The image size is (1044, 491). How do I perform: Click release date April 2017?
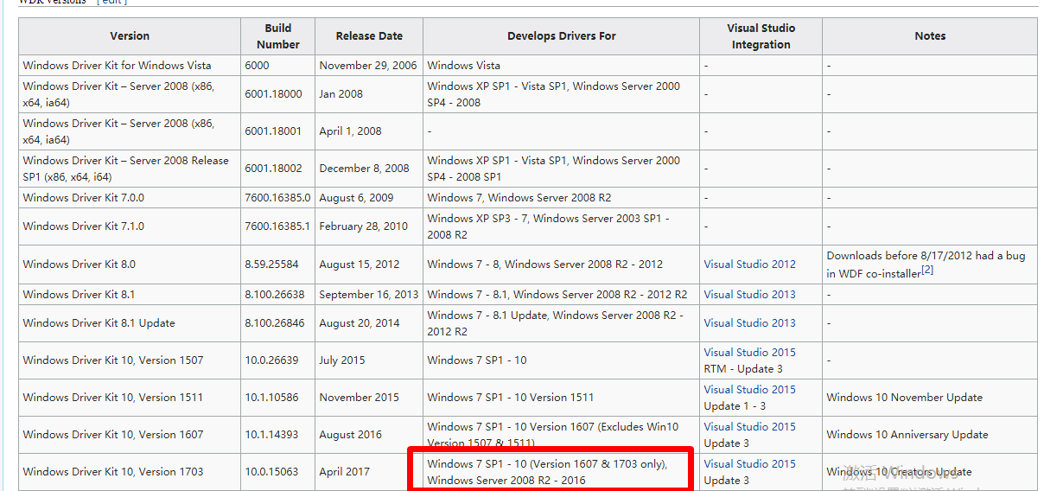344,472
